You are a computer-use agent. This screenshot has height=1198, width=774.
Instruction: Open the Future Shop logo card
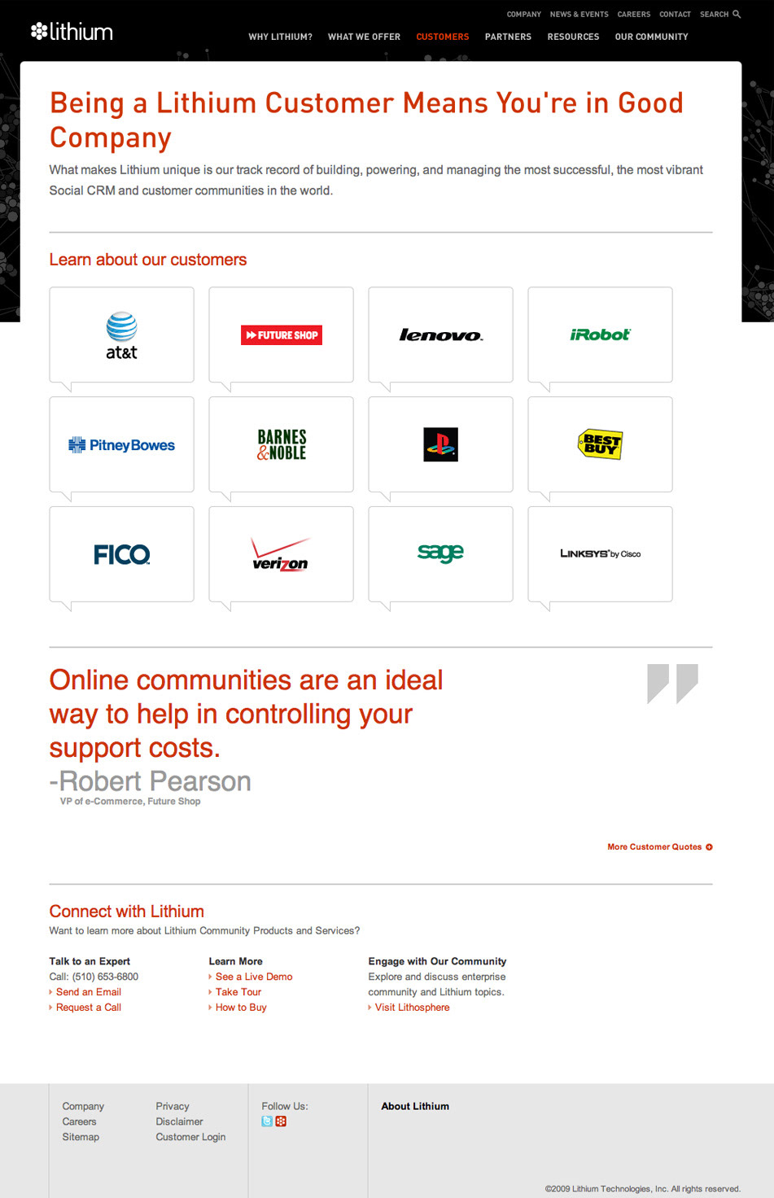click(282, 334)
